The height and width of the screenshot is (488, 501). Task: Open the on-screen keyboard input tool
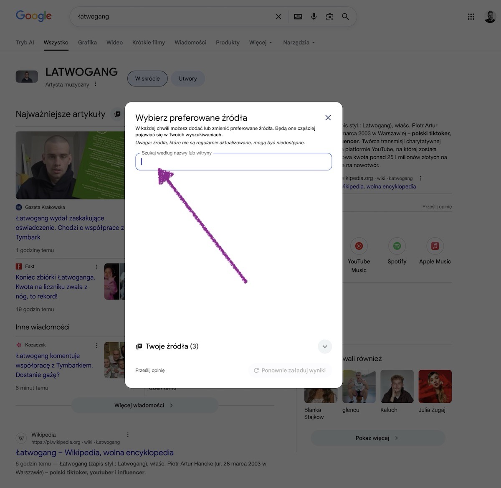pyautogui.click(x=298, y=17)
